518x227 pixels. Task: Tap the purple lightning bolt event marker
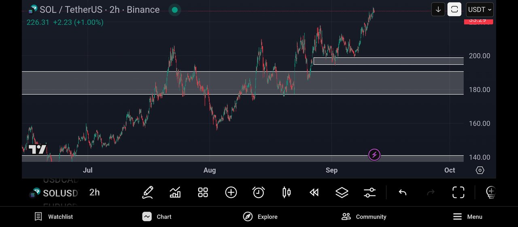click(x=374, y=155)
